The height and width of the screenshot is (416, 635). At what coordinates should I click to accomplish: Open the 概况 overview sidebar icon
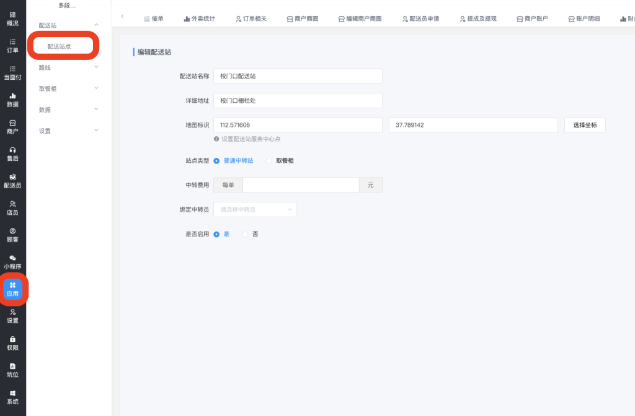[x=12, y=19]
